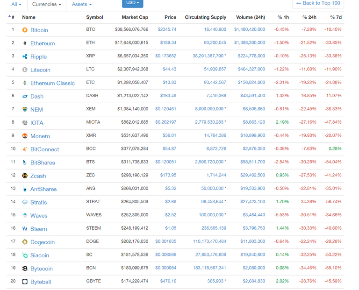Click the Ripple logo icon
This screenshot has height=290, width=359.
tap(25, 57)
